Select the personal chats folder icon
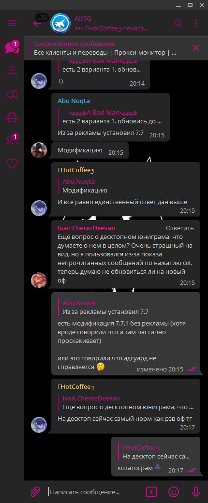 12,71
